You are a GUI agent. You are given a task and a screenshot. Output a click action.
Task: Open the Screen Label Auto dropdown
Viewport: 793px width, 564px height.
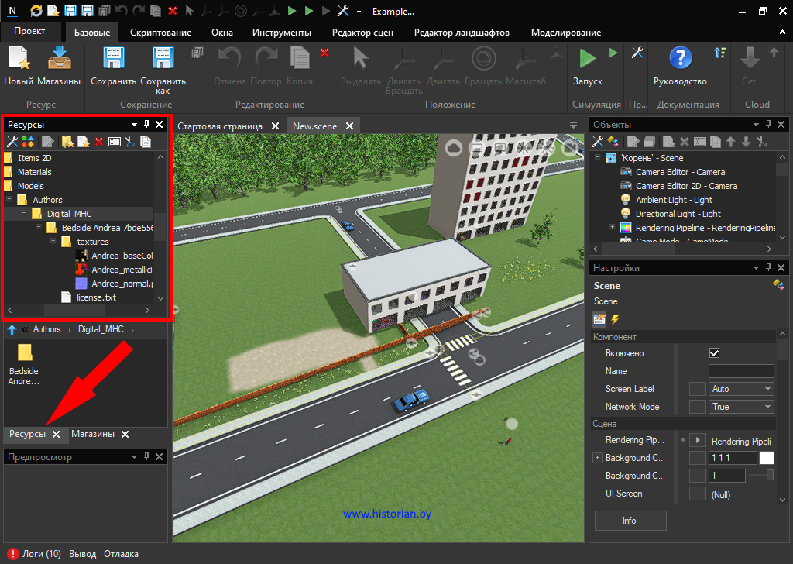[741, 389]
